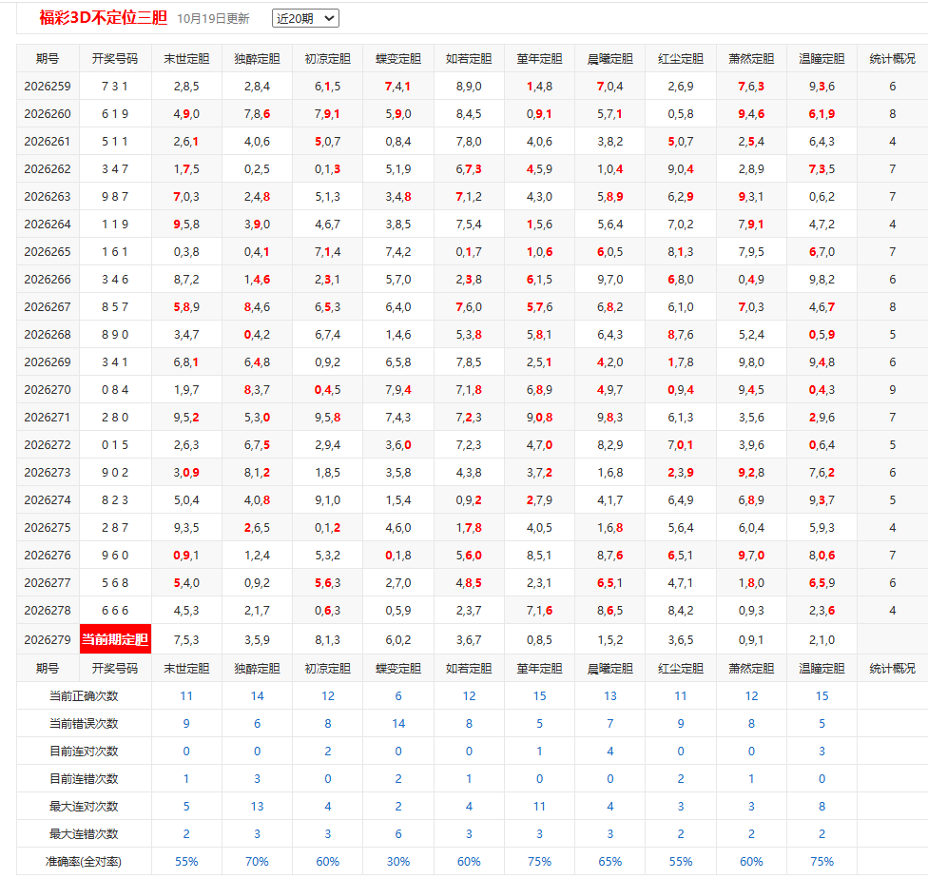Click 末世定胆 prediction 7,5,3 in row 2026279
Viewport: 928px width, 879px height.
coord(186,639)
